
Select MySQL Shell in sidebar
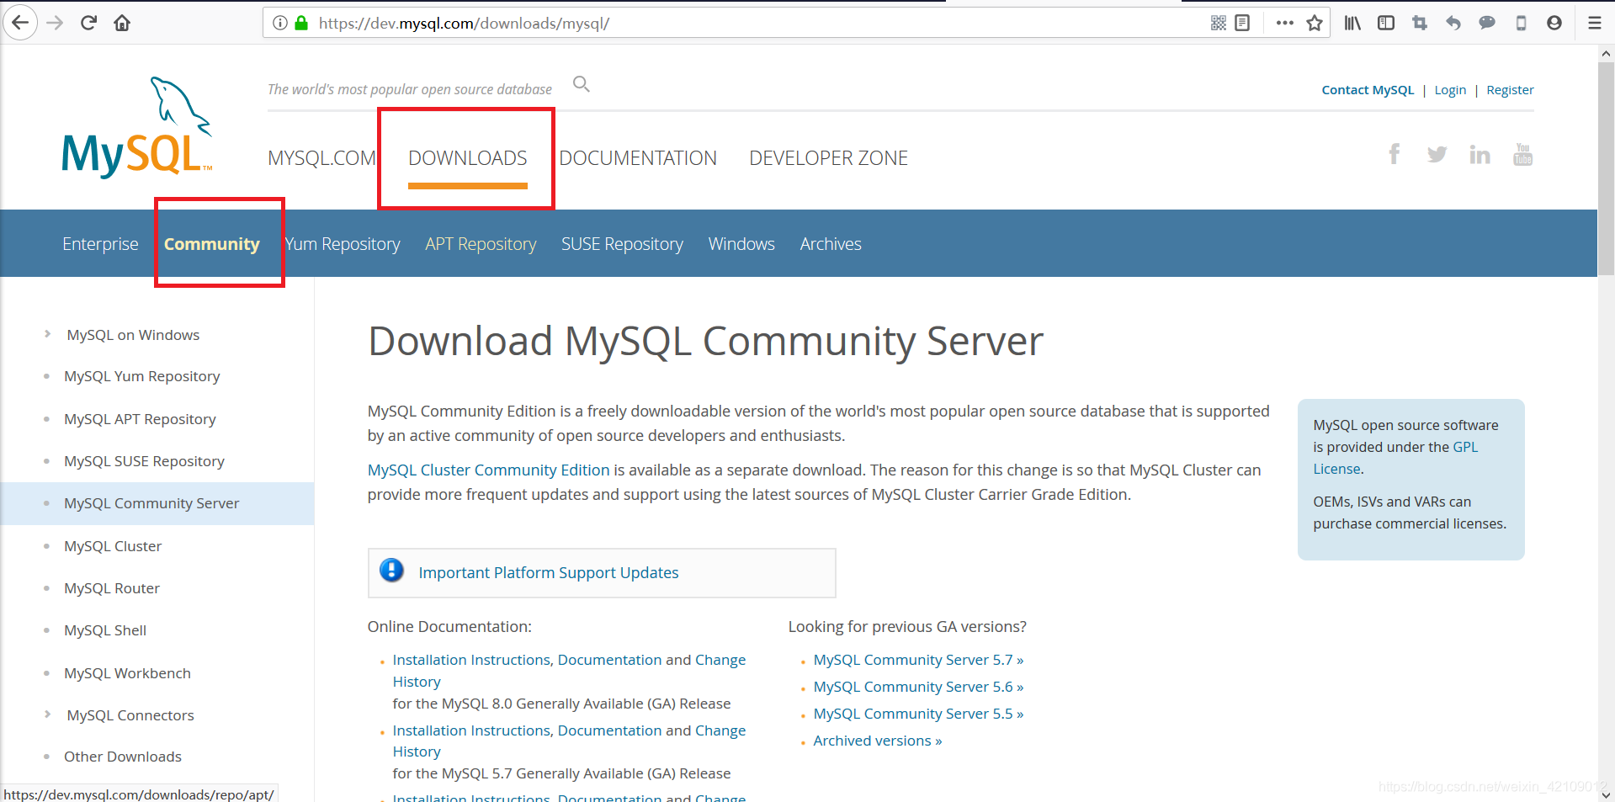click(x=105, y=630)
